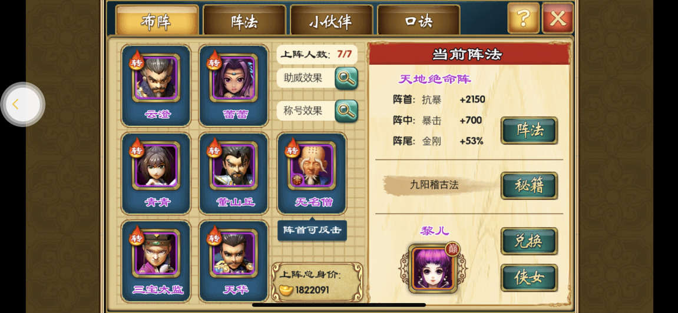
Task: Open help with the question mark icon
Action: (x=523, y=18)
